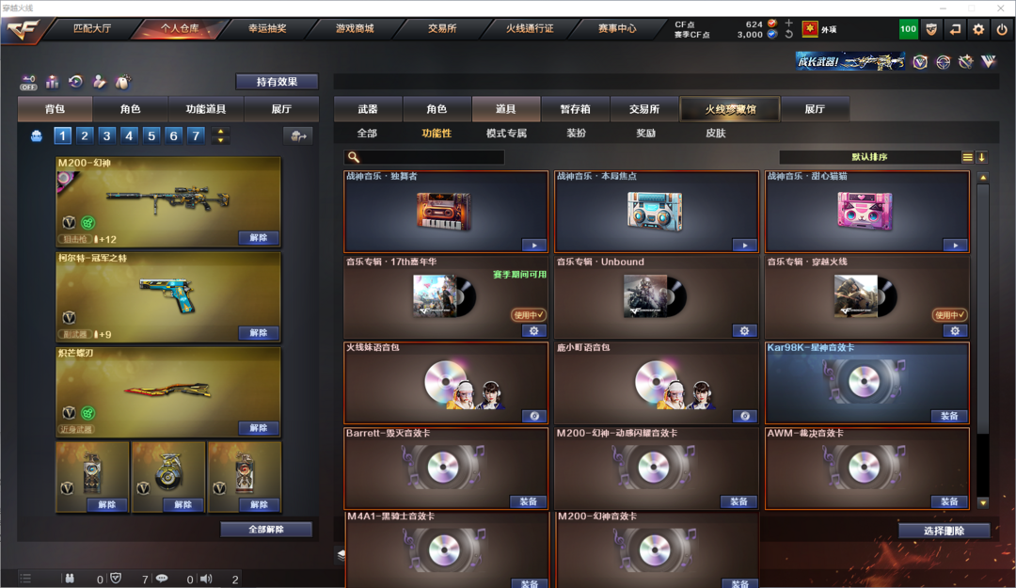1016x588 pixels.
Task: Open the ranking podium icon
Action: coord(52,81)
